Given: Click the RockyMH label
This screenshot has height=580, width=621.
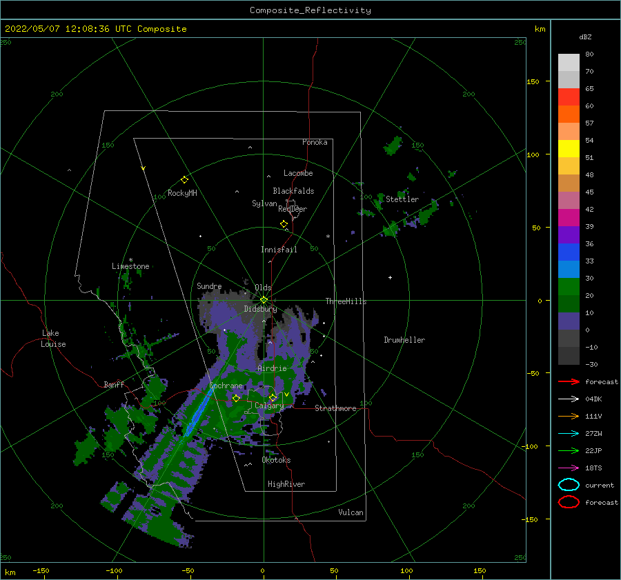Looking at the screenshot, I should (182, 193).
